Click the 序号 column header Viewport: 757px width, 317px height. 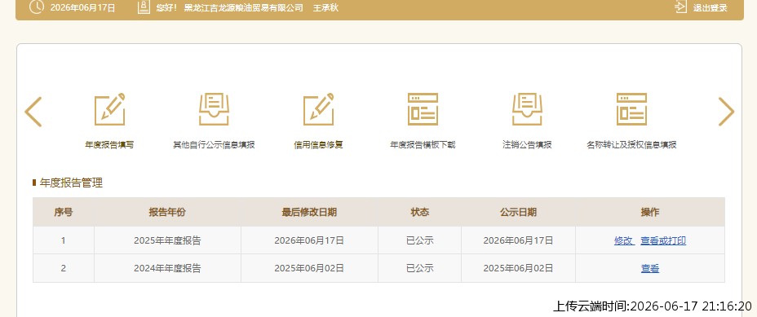(64, 212)
